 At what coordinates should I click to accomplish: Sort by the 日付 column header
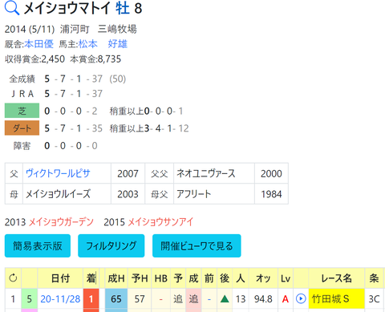coord(60,278)
